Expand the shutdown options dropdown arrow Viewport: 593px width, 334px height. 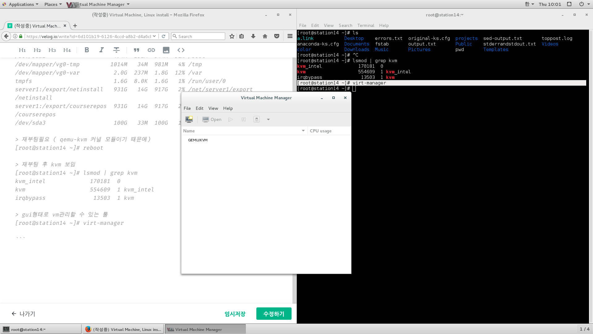268,120
